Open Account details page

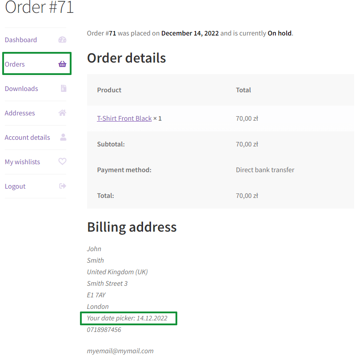click(x=28, y=138)
